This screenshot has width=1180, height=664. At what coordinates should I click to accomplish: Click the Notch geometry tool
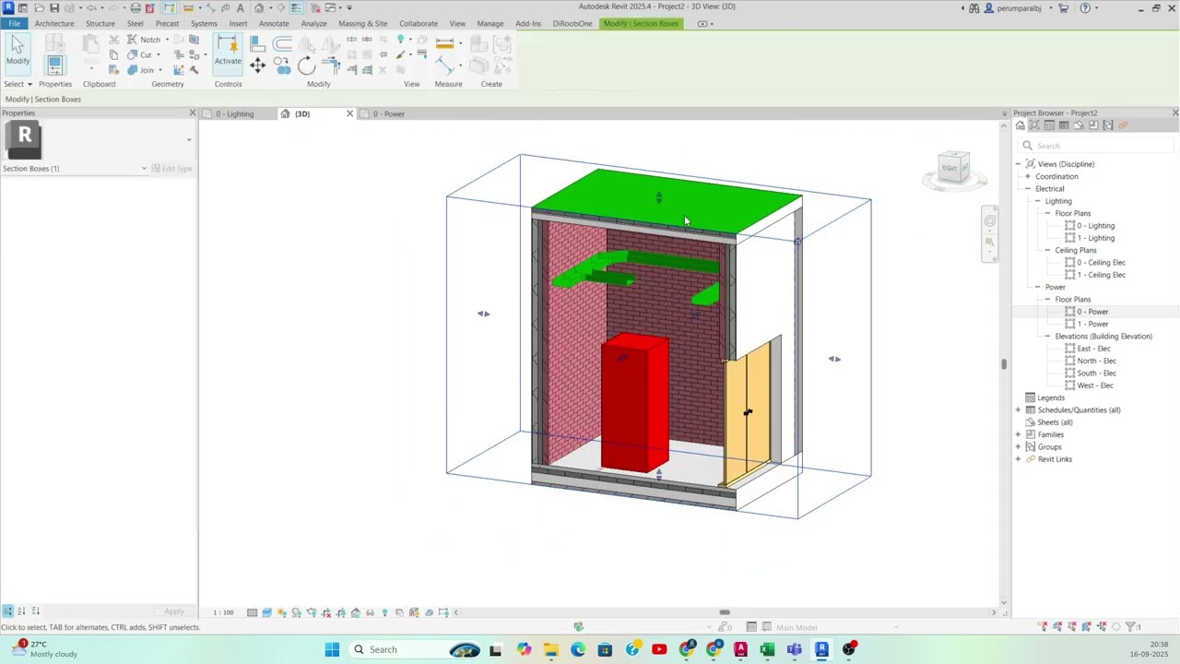[143, 40]
